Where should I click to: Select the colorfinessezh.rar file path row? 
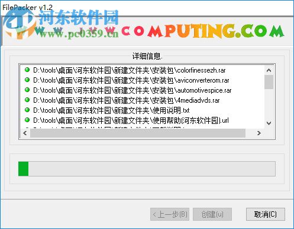pyautogui.click(x=130, y=70)
